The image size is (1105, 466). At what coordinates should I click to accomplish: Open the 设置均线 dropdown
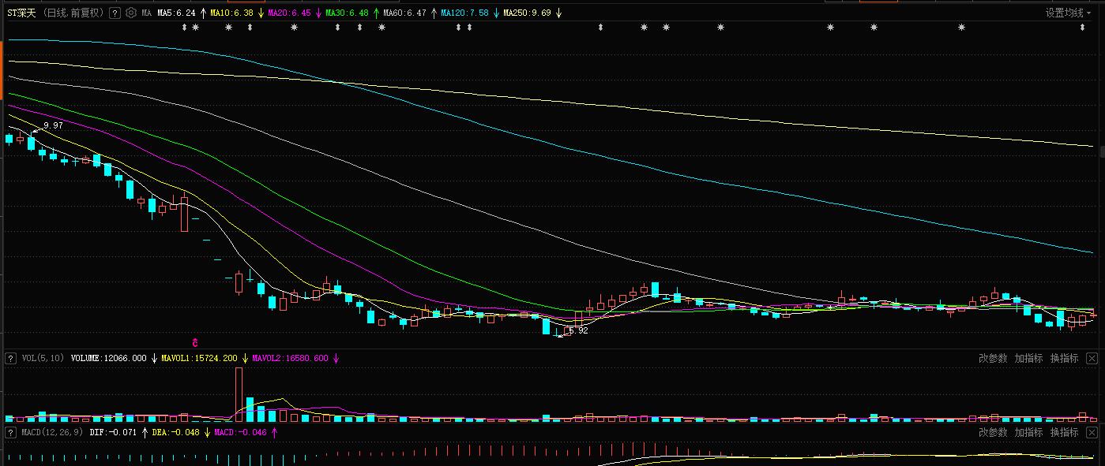coord(1069,13)
